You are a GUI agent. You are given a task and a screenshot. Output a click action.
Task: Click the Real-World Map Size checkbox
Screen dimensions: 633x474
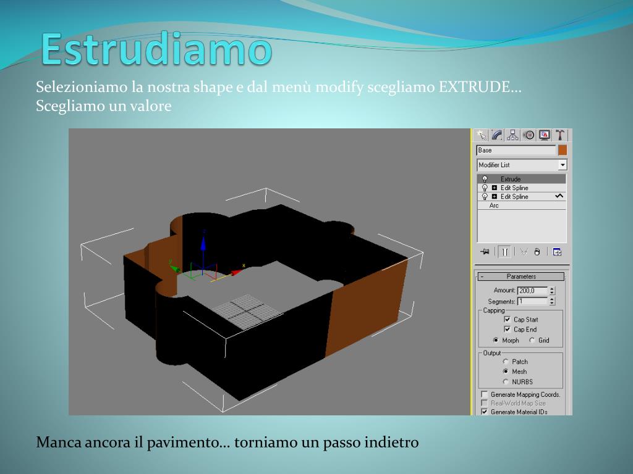click(484, 403)
